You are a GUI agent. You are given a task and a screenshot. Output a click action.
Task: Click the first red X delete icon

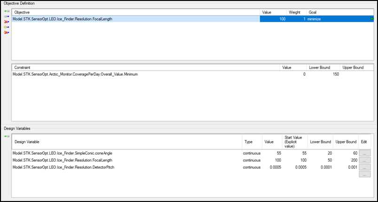click(x=7, y=22)
